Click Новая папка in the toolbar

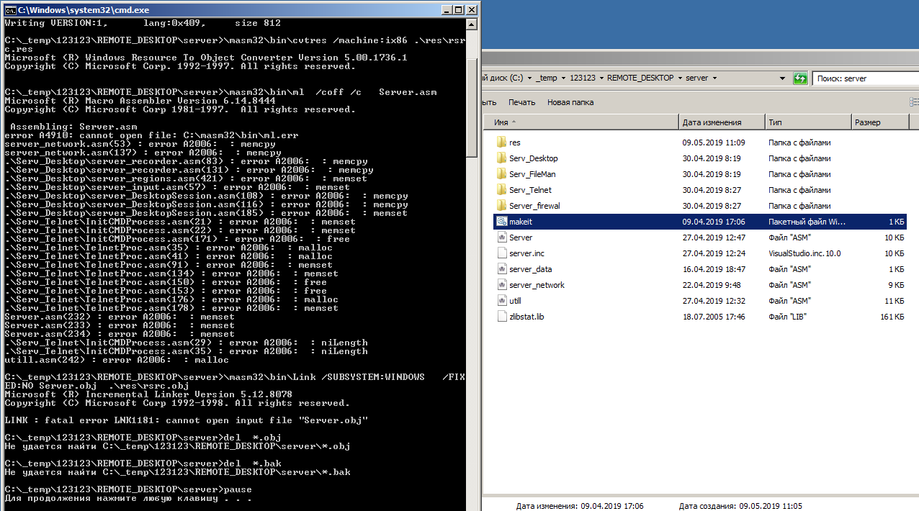[x=570, y=102]
